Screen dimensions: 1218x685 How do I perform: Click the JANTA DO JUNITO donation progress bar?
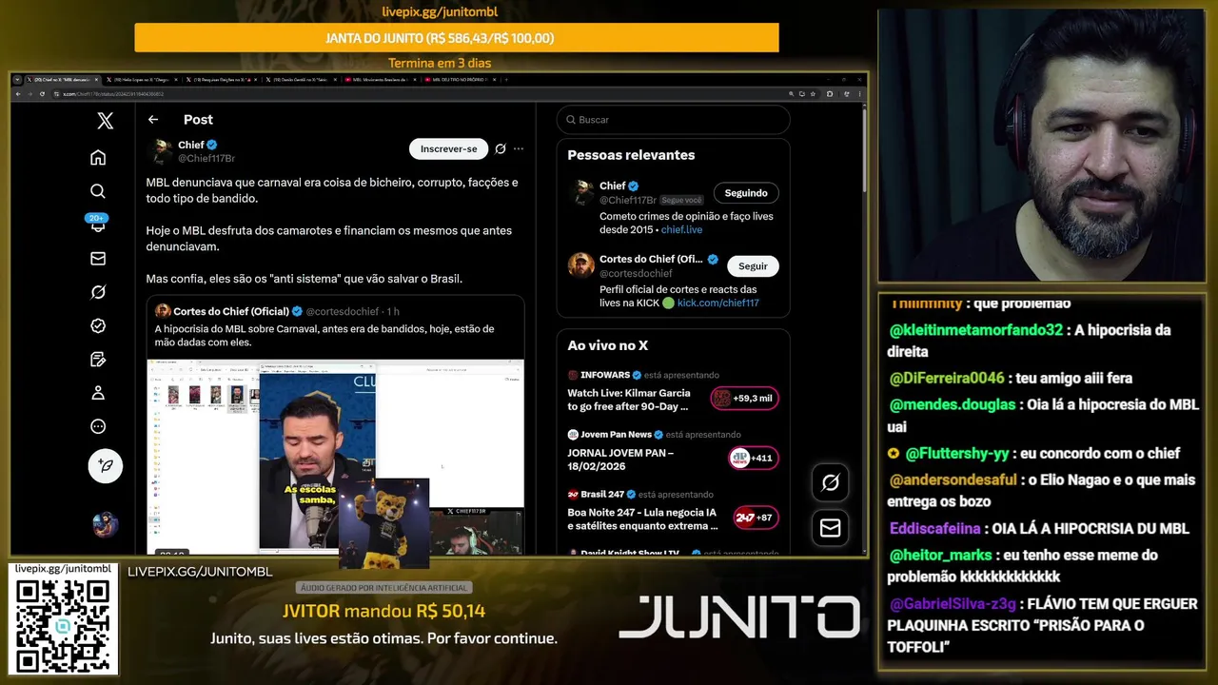[x=457, y=38]
